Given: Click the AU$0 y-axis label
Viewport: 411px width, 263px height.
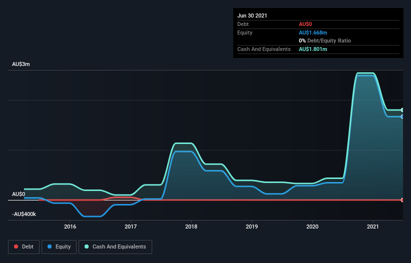Looking at the screenshot, I should [x=19, y=194].
